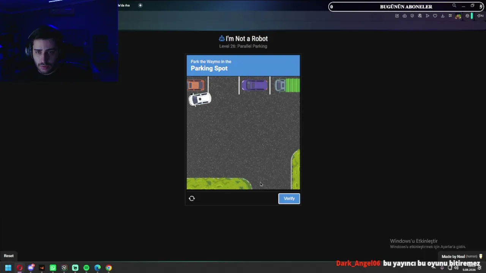Image resolution: width=486 pixels, height=273 pixels.
Task: Take a snapshot with the camera icon
Action: 405,16
